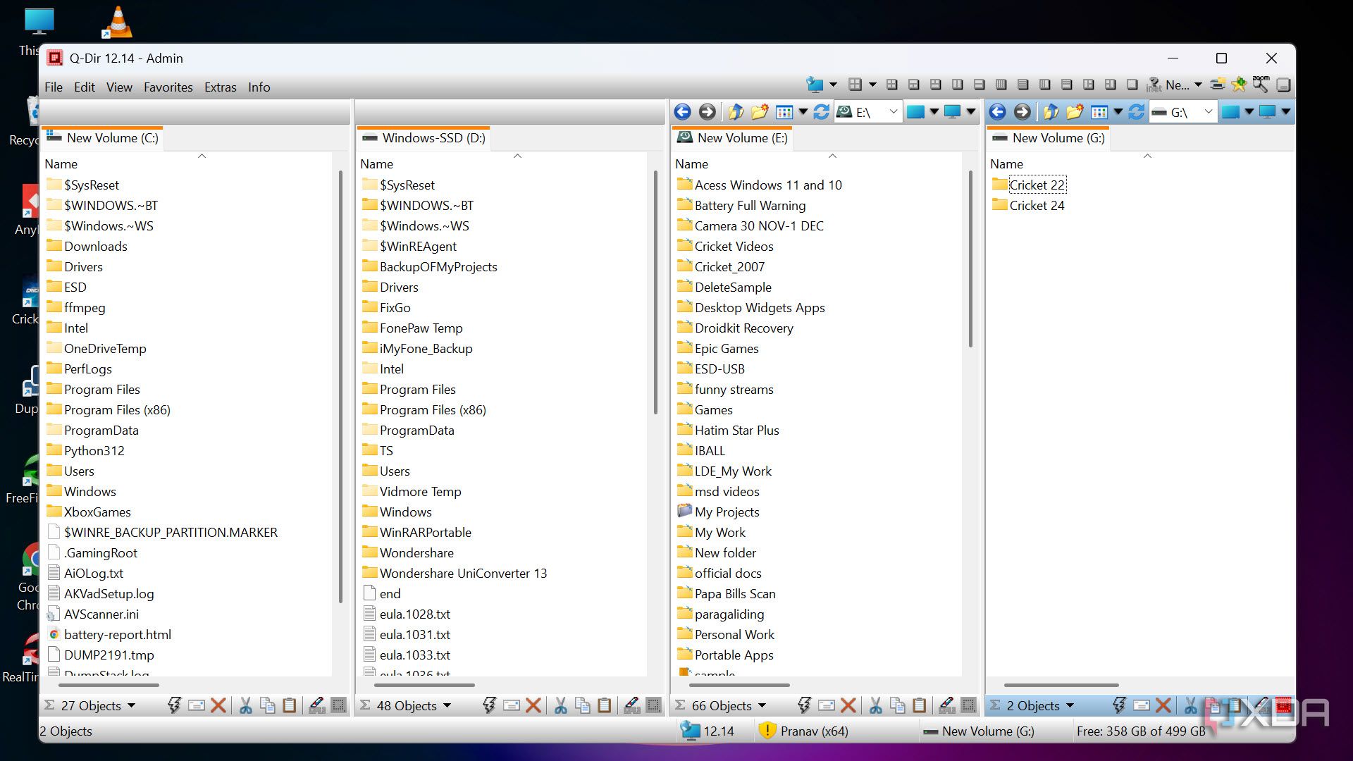The height and width of the screenshot is (761, 1353).
Task: Click the Paste clipboard icon in C: pane
Action: (x=289, y=705)
